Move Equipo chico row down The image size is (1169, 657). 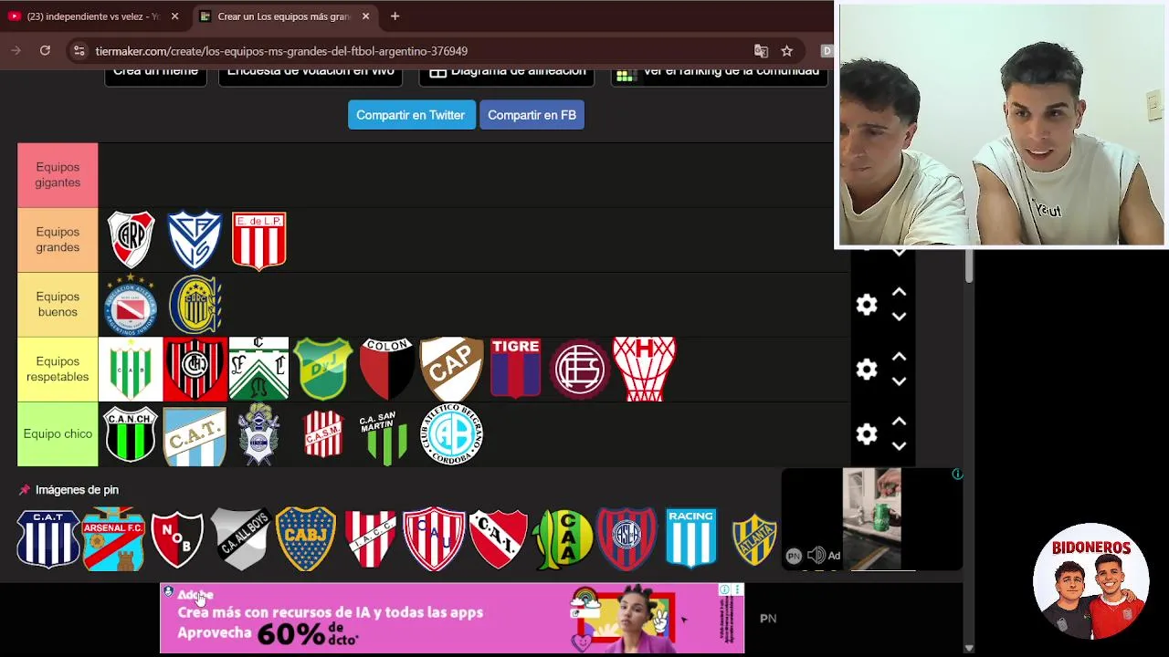pos(899,445)
